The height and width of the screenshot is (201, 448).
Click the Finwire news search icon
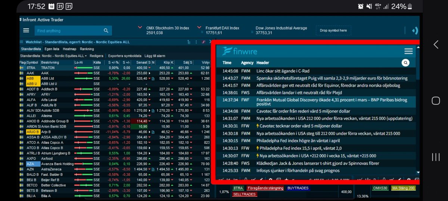pos(406,63)
